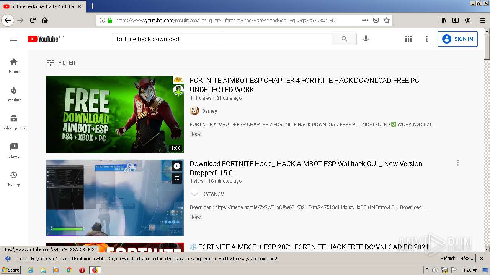The width and height of the screenshot is (490, 275).
Task: Open the volume speaker tray icon
Action: pos(435,270)
